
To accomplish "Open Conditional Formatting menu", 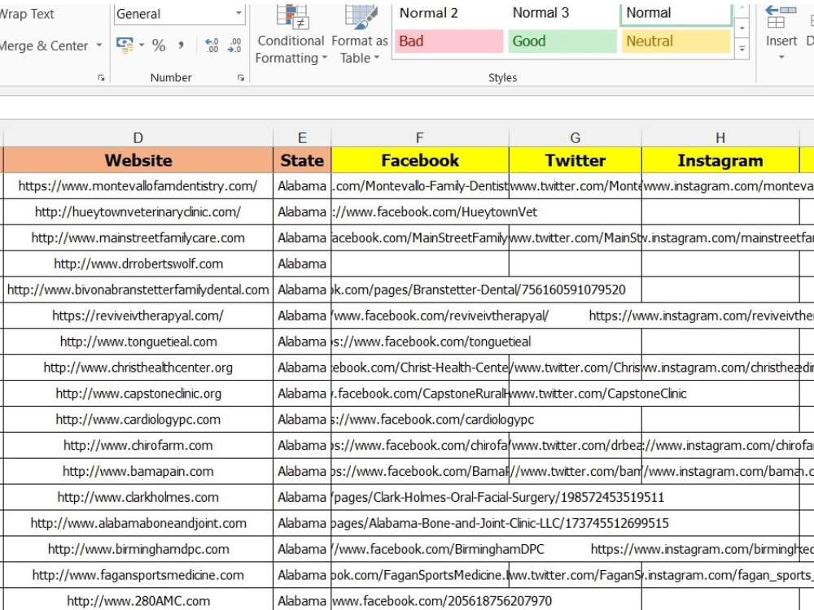I will point(291,35).
